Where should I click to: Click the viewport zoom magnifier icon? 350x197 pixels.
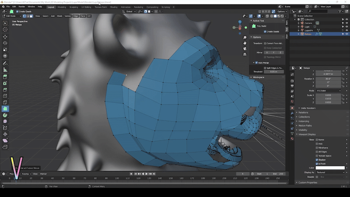pyautogui.click(x=245, y=38)
